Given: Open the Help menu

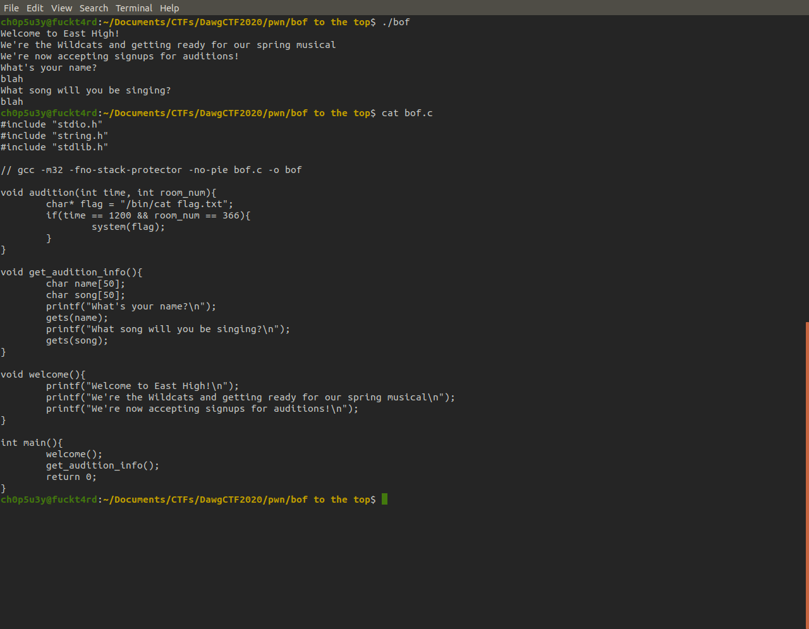Looking at the screenshot, I should [x=169, y=8].
